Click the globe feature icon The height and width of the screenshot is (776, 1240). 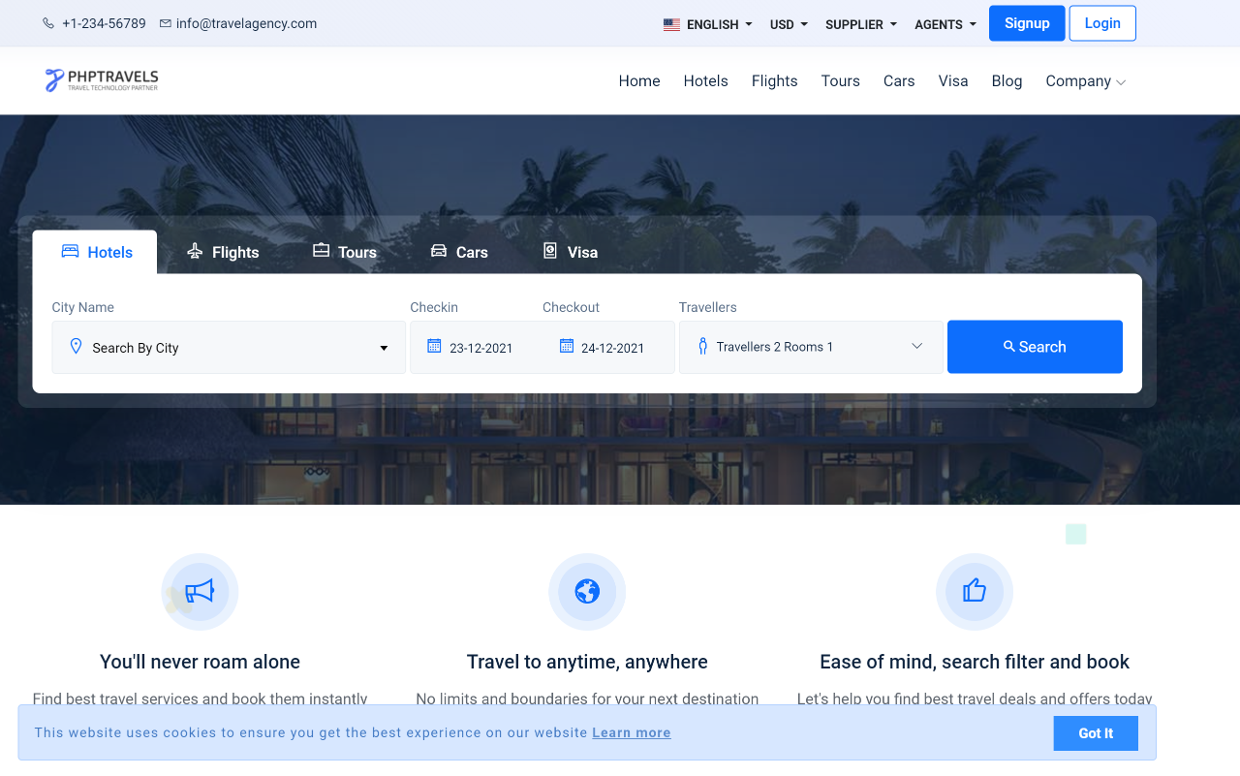587,591
